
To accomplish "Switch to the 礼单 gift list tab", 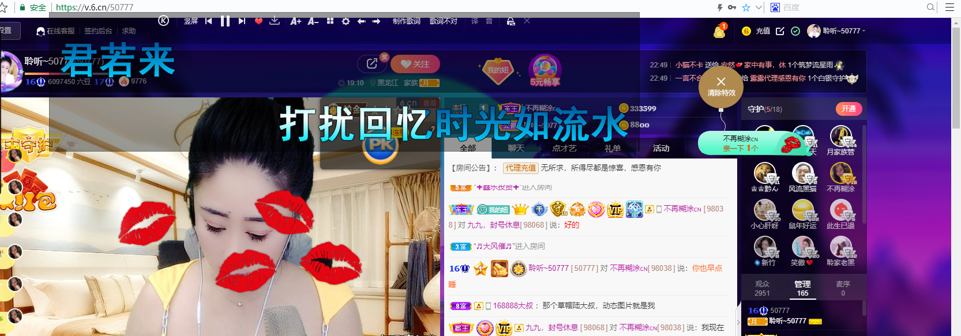I will point(613,148).
